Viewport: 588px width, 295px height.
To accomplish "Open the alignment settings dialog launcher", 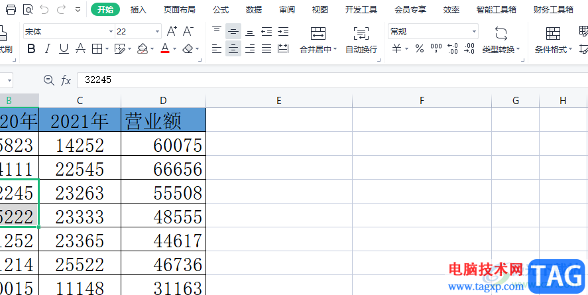I will coord(379,60).
